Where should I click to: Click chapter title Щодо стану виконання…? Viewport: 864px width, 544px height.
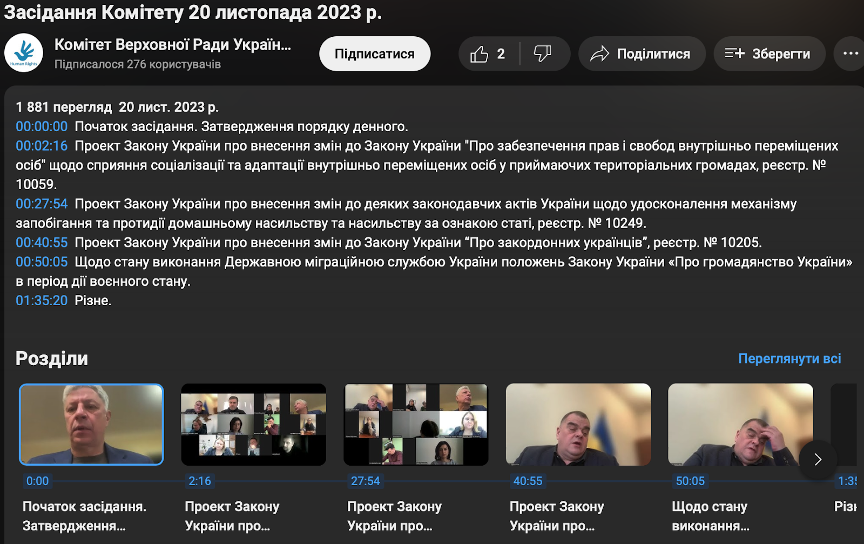pyautogui.click(x=711, y=516)
